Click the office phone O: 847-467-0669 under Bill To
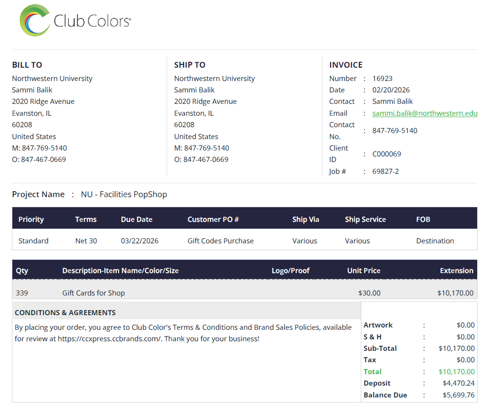Screen dimensions: 484x408 39,160
